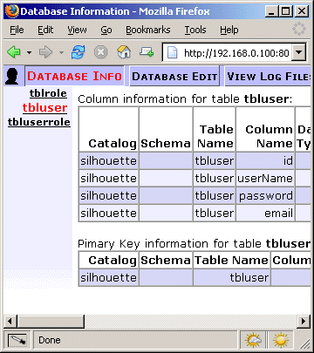Open the tblrole table link
Screen dimensions: 314x353
point(48,93)
